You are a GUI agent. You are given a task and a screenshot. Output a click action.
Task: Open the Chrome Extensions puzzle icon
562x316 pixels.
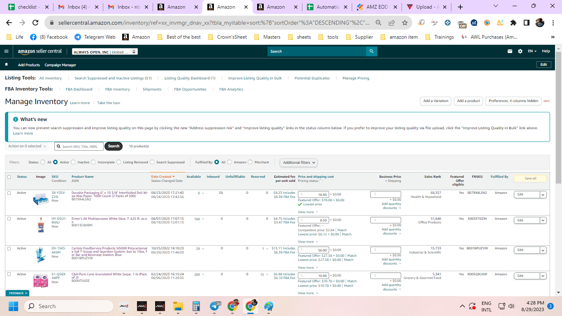click(513, 23)
